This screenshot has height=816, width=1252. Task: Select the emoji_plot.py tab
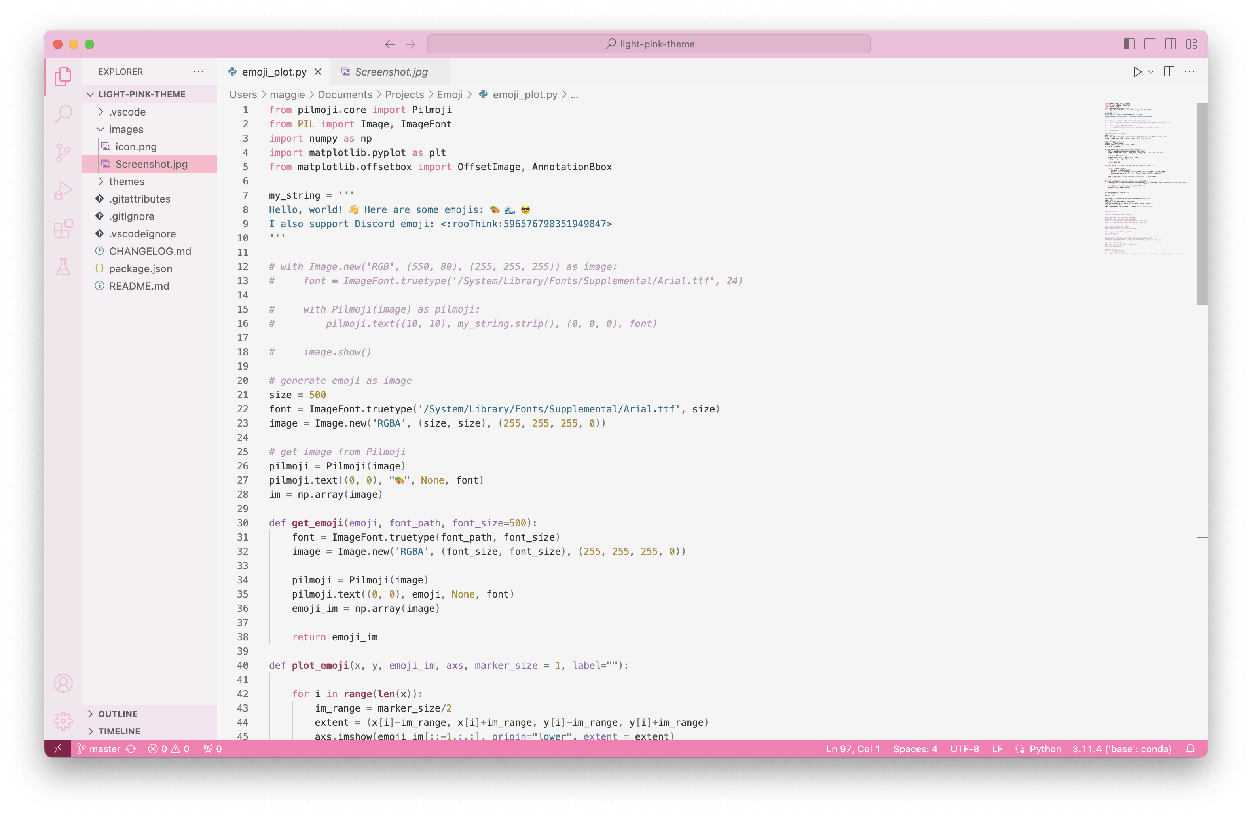click(x=274, y=71)
